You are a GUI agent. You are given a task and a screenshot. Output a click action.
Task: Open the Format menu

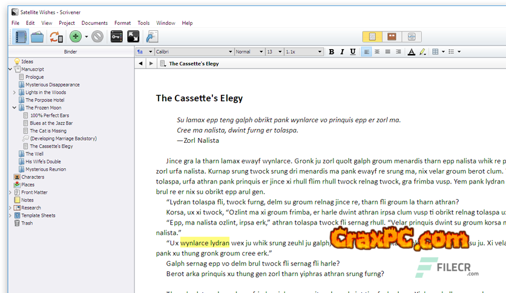(122, 23)
